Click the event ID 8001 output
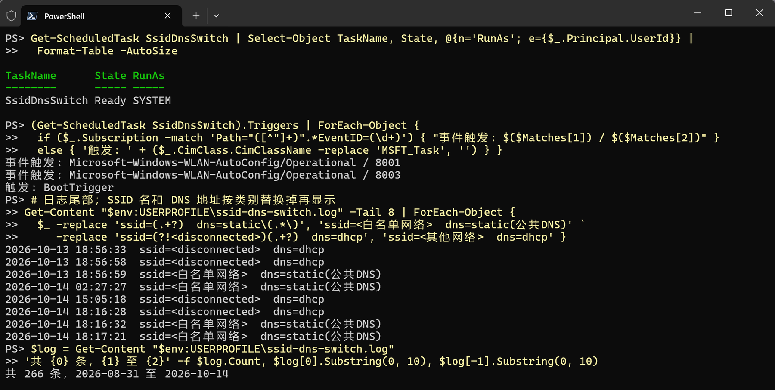Image resolution: width=775 pixels, height=390 pixels. (x=388, y=163)
